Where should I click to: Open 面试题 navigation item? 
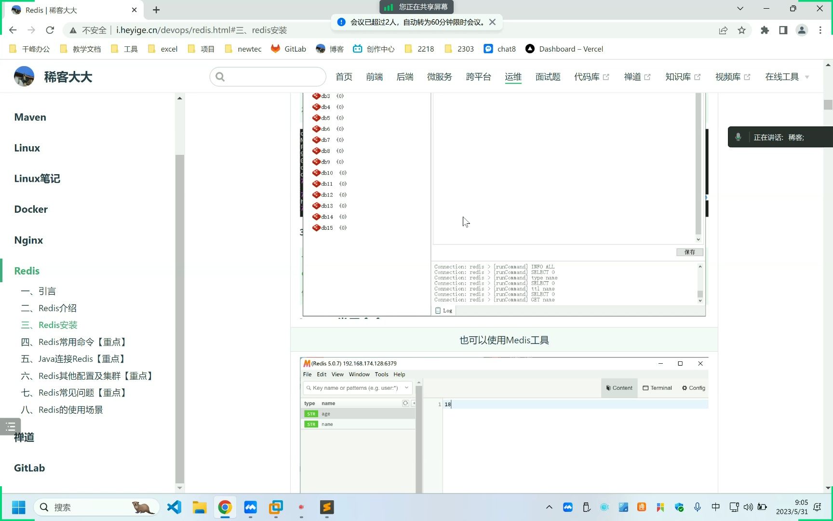(548, 77)
